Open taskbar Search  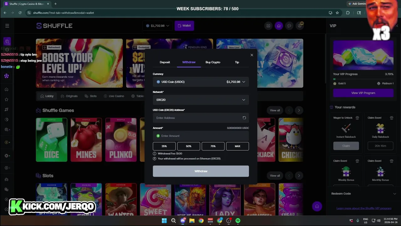point(173,221)
